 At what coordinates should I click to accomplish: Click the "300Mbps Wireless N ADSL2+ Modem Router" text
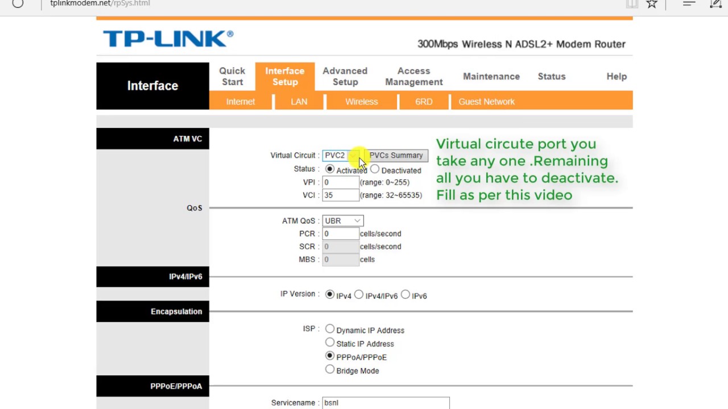522,44
